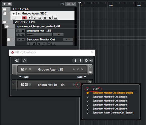The image size is (146, 125).
Task: Click Find Instruments magnifier in VST rack
Action: tap(24, 60)
